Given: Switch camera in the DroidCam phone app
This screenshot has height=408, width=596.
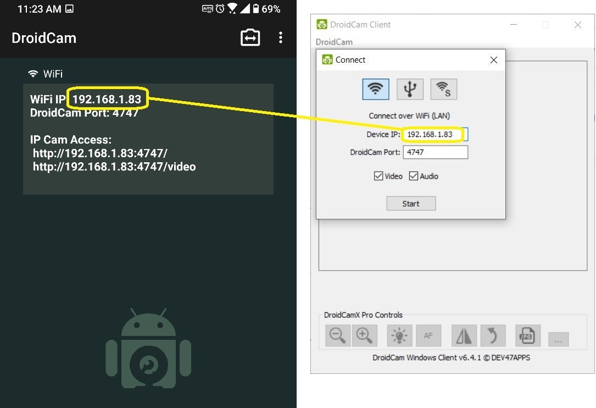Looking at the screenshot, I should (250, 38).
